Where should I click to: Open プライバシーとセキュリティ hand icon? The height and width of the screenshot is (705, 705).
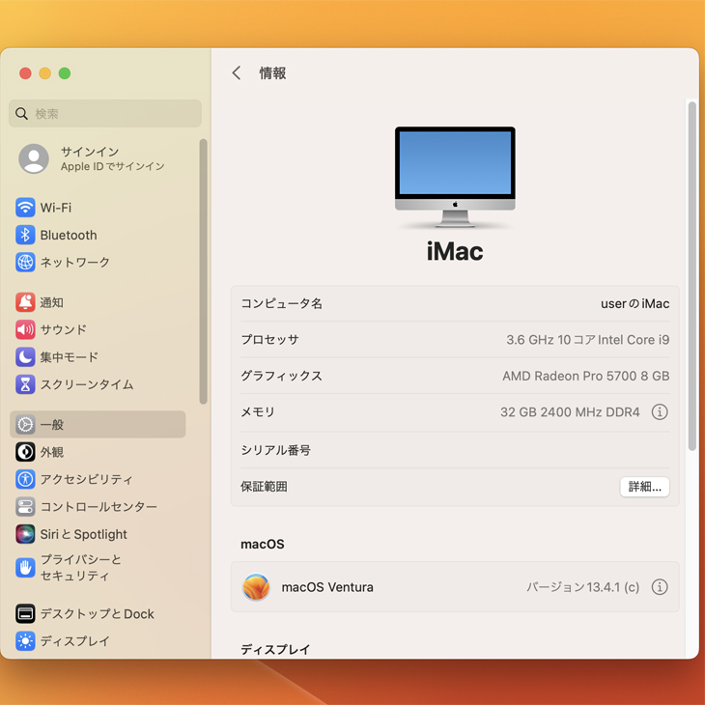[x=25, y=568]
